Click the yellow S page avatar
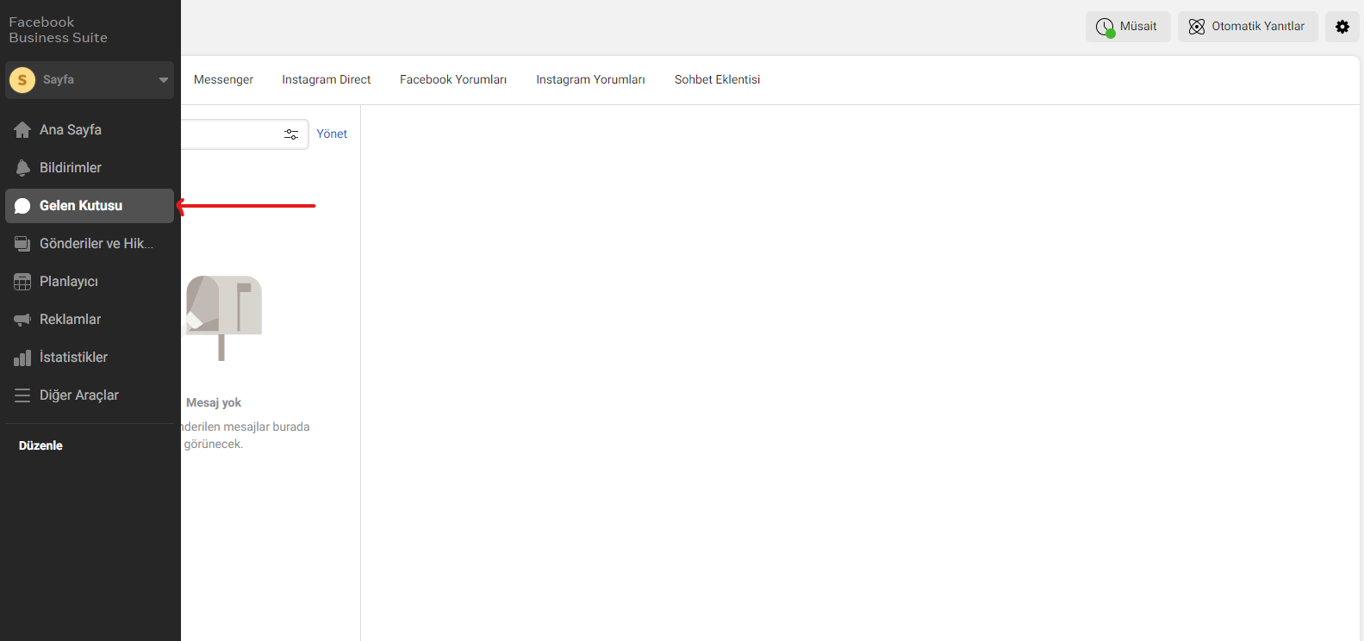Image resolution: width=1364 pixels, height=641 pixels. (22, 80)
